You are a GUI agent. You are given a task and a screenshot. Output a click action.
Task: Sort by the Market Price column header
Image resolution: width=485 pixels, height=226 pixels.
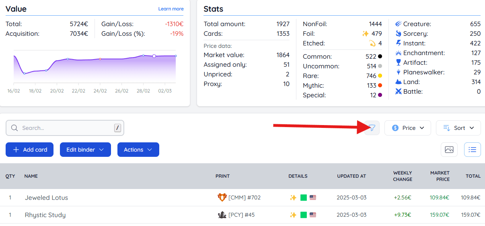(440, 176)
